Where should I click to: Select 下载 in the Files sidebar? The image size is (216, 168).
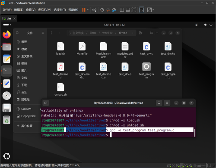coord(29,85)
